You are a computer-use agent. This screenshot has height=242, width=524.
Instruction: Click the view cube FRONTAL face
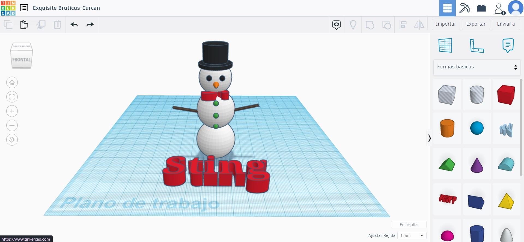[x=22, y=60]
